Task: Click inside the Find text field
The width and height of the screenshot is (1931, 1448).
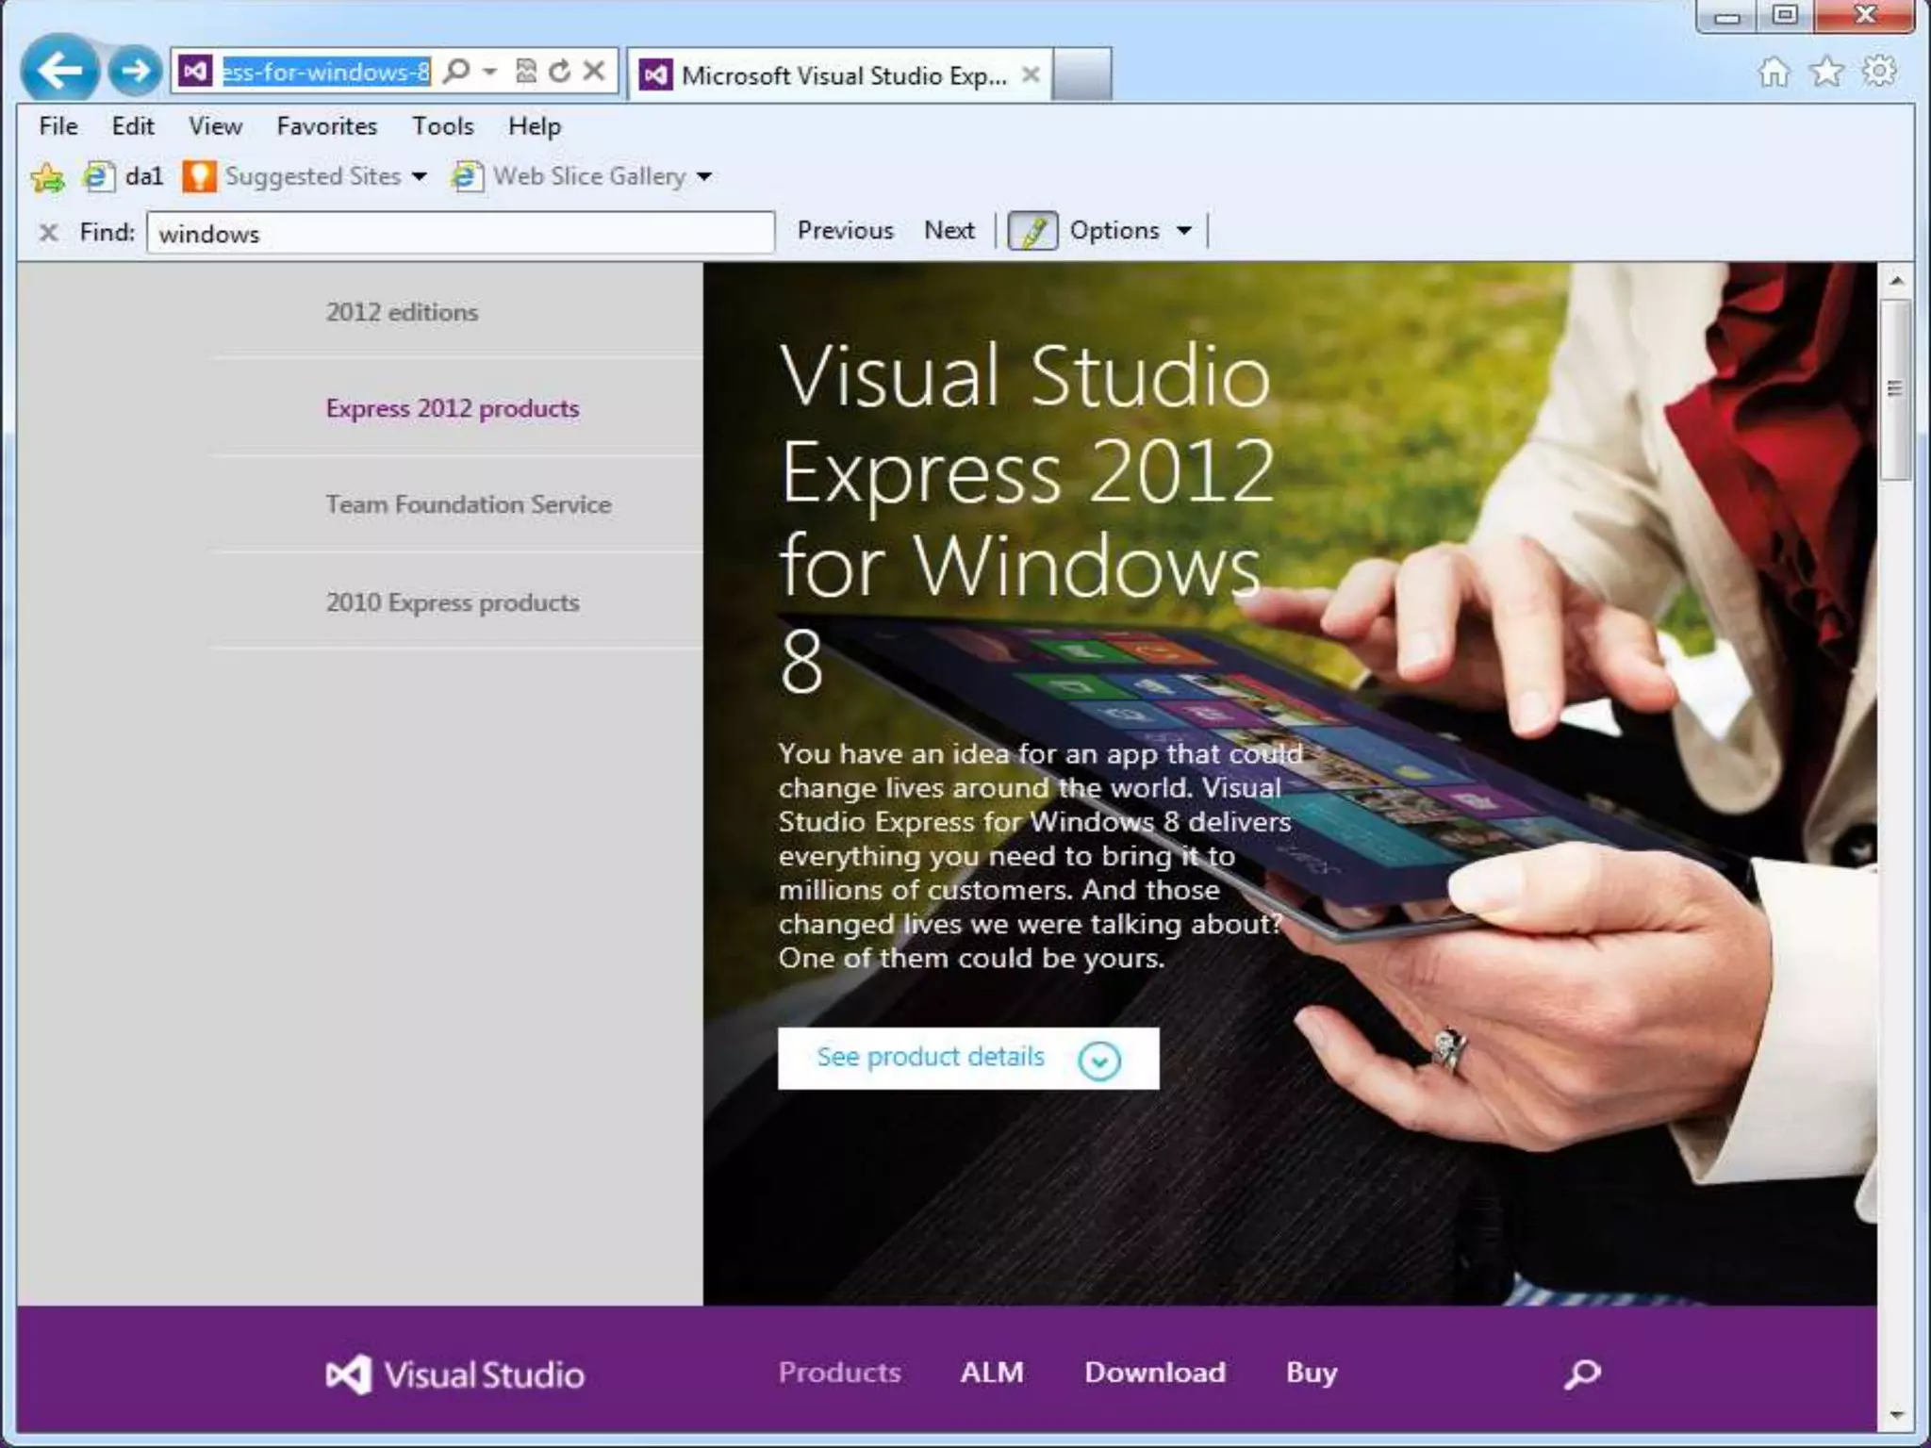Action: tap(460, 233)
